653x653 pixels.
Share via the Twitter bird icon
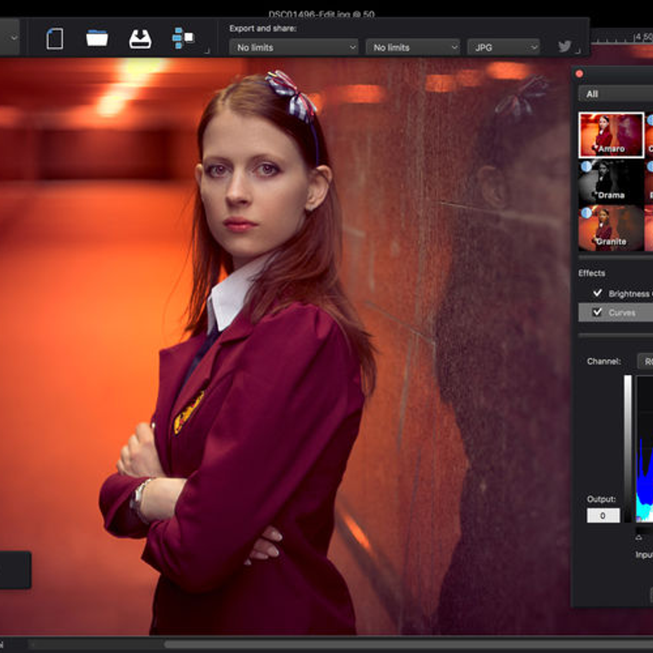click(565, 47)
